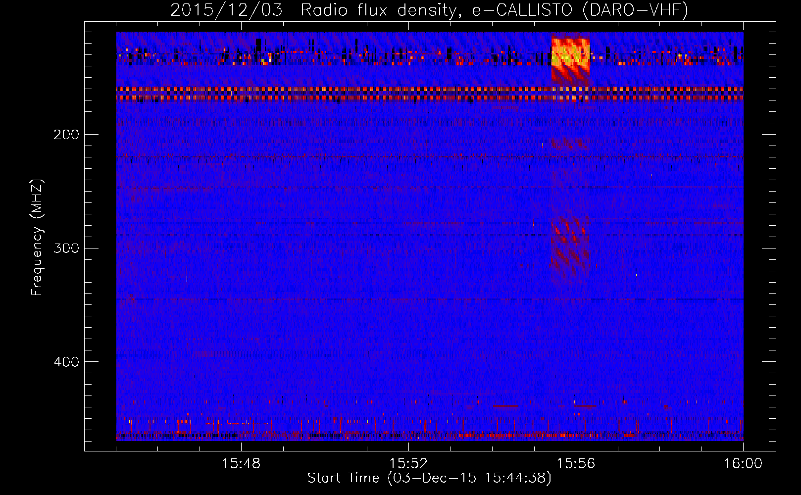Click the '15:48' time tick label
The height and width of the screenshot is (495, 801).
pos(241,464)
